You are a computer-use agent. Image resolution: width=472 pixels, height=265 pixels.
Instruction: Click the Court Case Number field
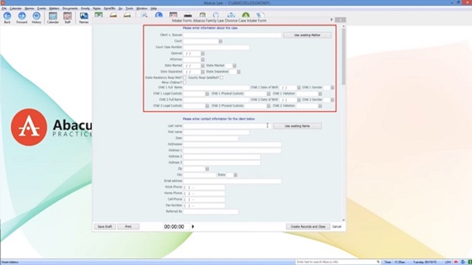216,47
